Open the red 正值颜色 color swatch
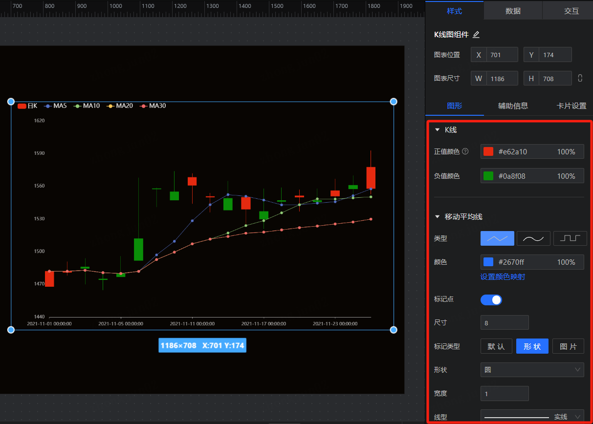The width and height of the screenshot is (593, 424). [488, 152]
